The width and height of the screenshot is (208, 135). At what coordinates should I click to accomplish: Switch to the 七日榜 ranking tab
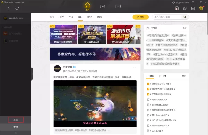pyautogui.click(x=163, y=76)
